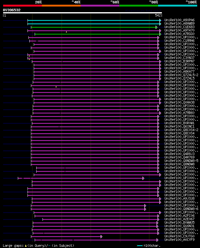
Task: Open the UniRef100_A8HWB9 hit label
Action: pyautogui.click(x=179, y=24)
